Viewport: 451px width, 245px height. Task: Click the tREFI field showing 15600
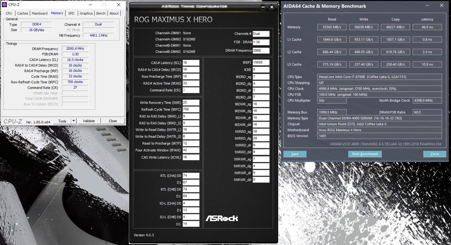click(x=261, y=63)
